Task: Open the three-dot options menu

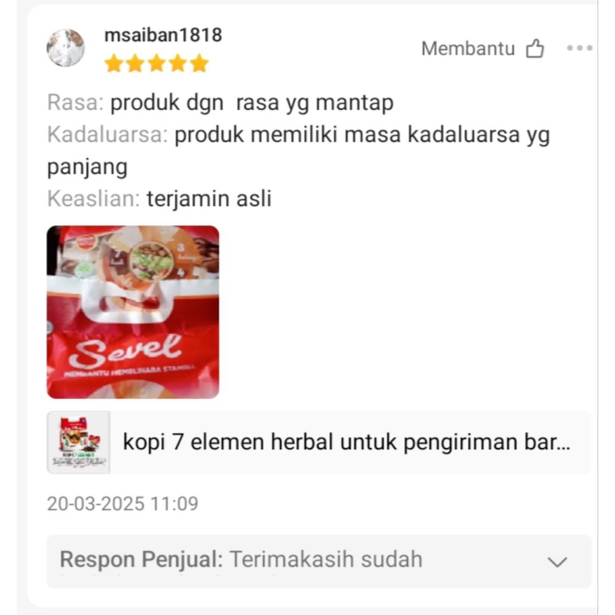Action: tap(580, 48)
